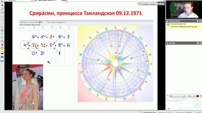
Task: Select the triangle shape tool
Action: [2, 27]
